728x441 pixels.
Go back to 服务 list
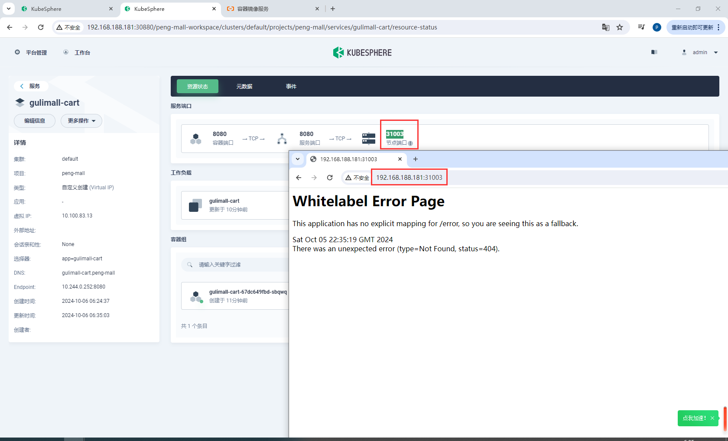[x=31, y=86]
